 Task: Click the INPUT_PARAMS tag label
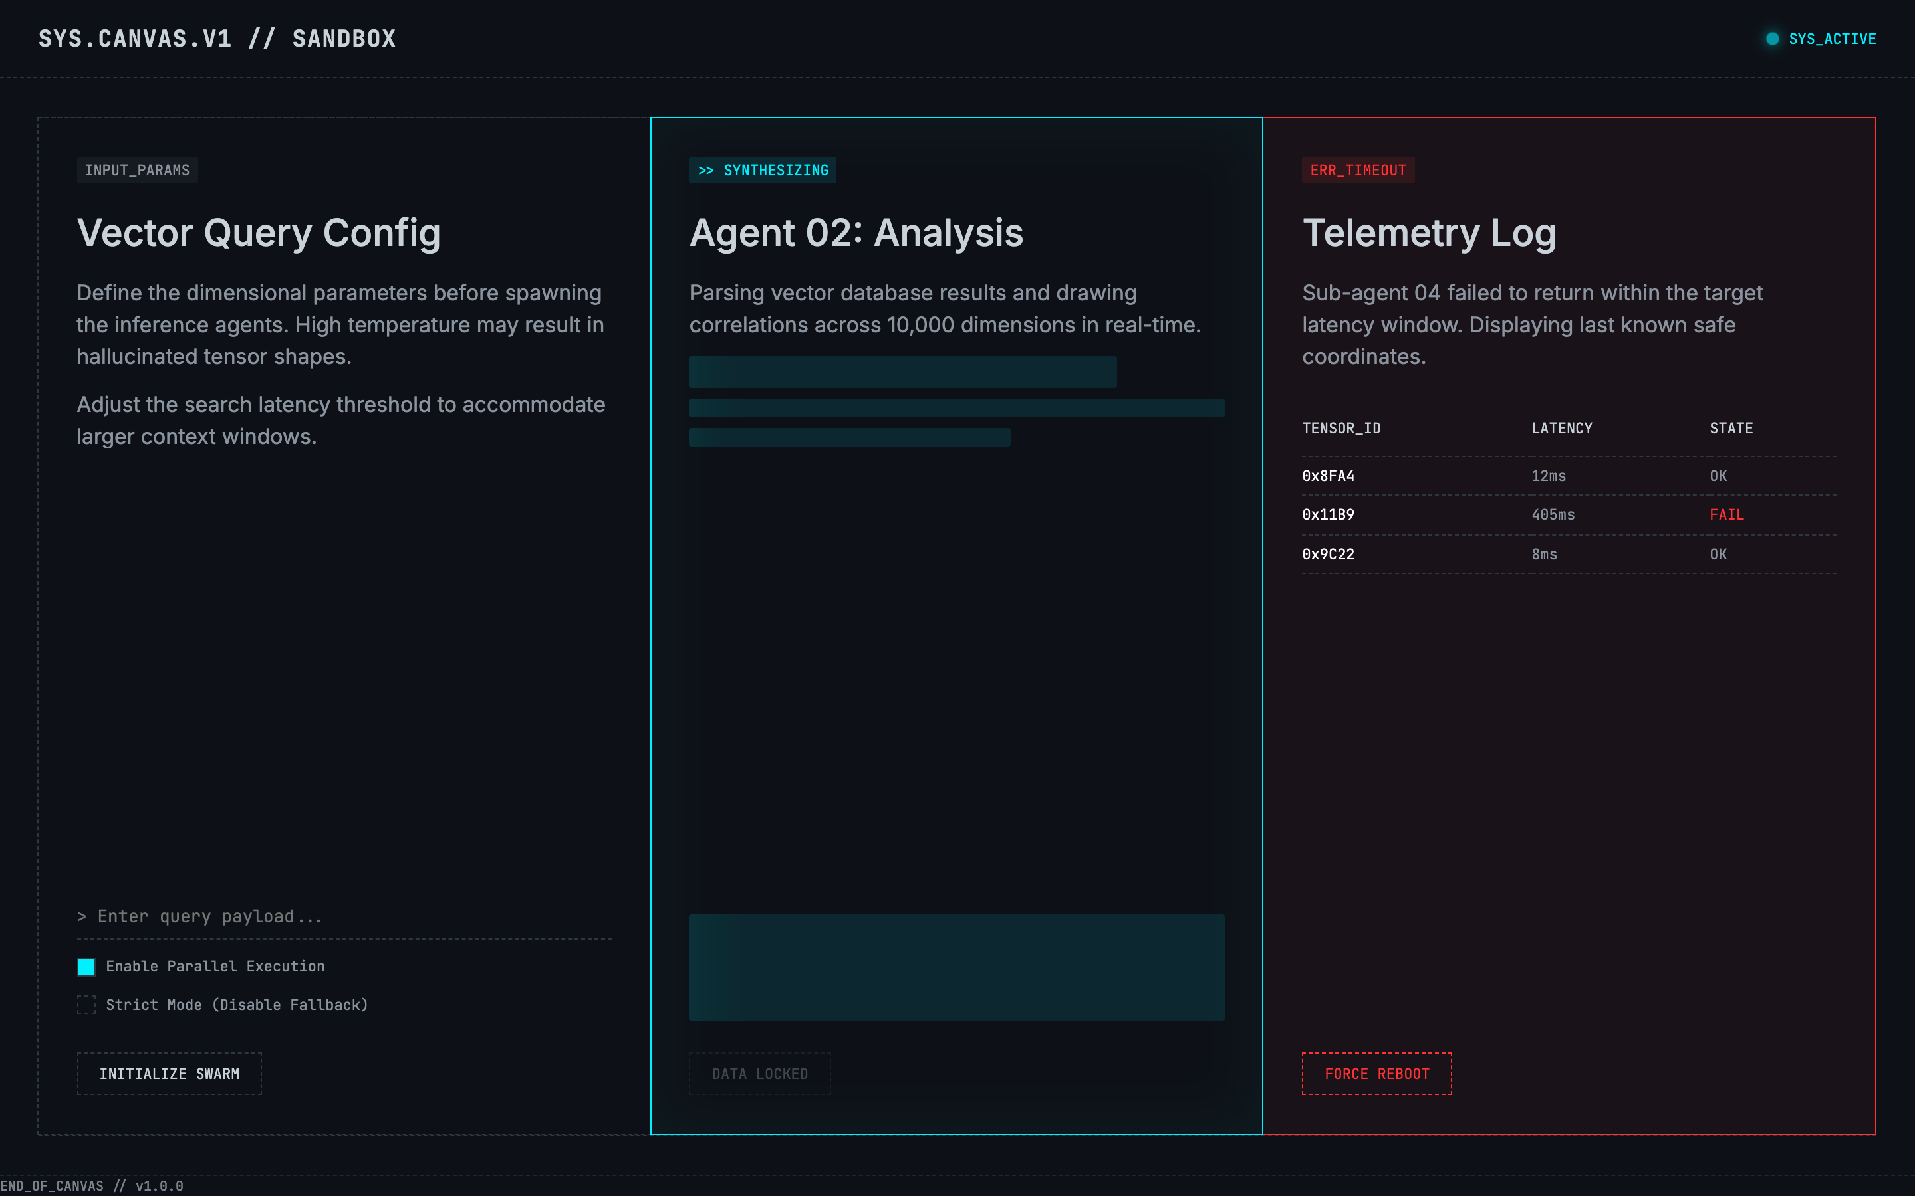[x=137, y=170]
